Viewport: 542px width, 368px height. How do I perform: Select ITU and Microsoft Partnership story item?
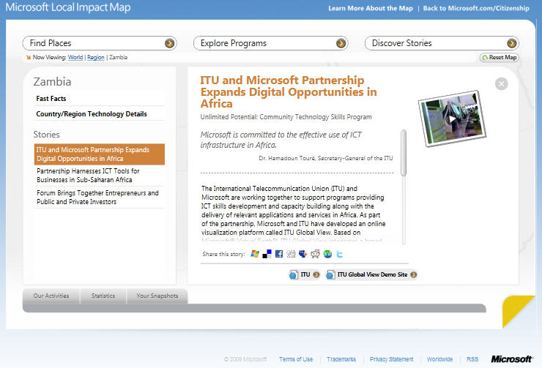coord(100,154)
